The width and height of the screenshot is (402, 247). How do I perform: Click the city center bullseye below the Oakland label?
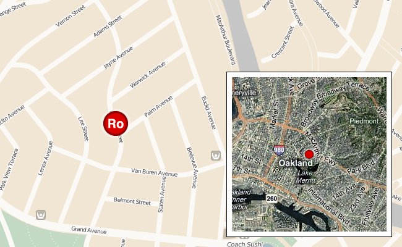(277, 170)
